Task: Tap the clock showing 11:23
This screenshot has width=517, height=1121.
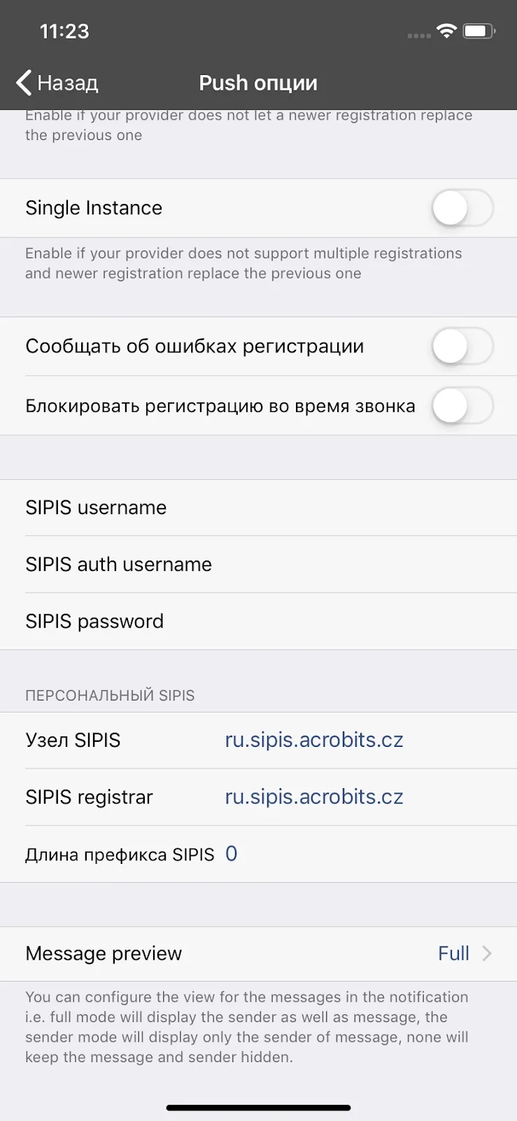Action: click(64, 32)
